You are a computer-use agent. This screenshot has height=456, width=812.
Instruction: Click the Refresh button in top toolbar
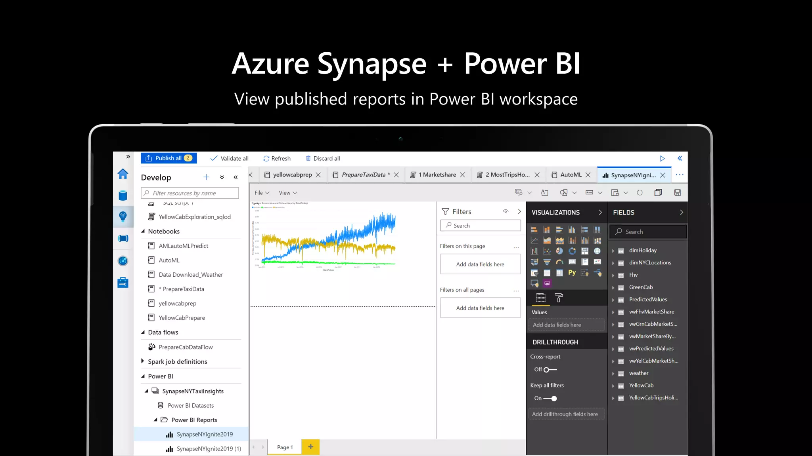(x=277, y=158)
